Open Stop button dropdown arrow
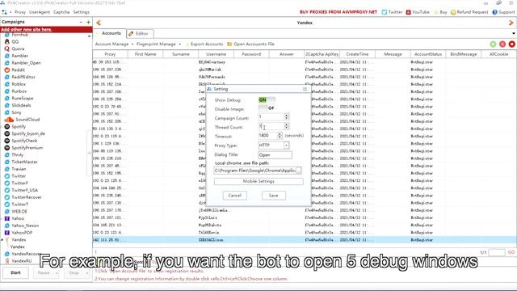517x291 pixels. tap(86, 273)
